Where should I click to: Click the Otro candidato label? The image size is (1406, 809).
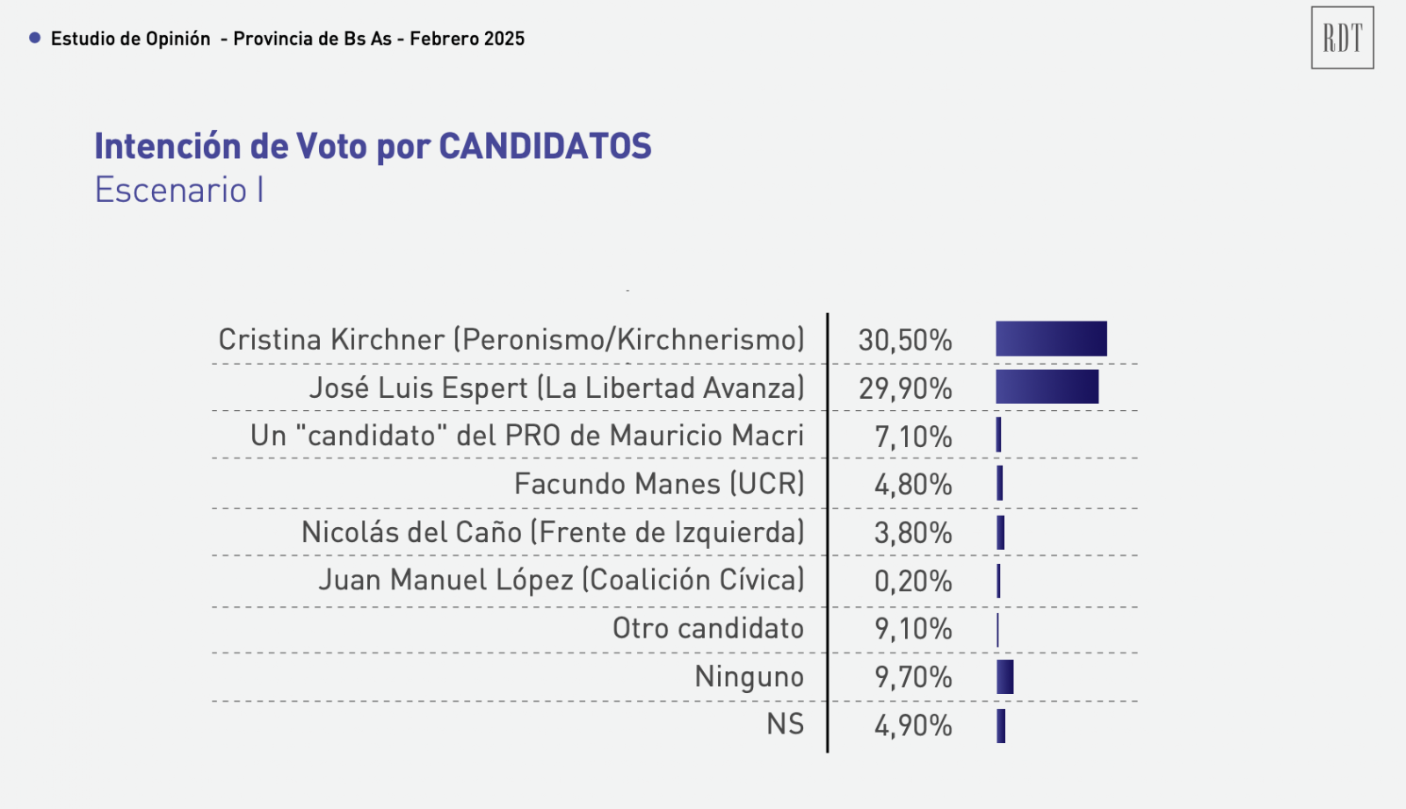[707, 629]
